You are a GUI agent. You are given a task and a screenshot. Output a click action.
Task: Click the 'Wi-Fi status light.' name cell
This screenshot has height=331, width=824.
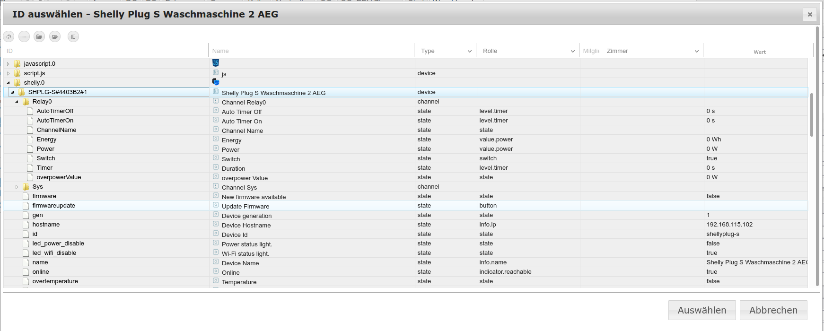coord(312,253)
